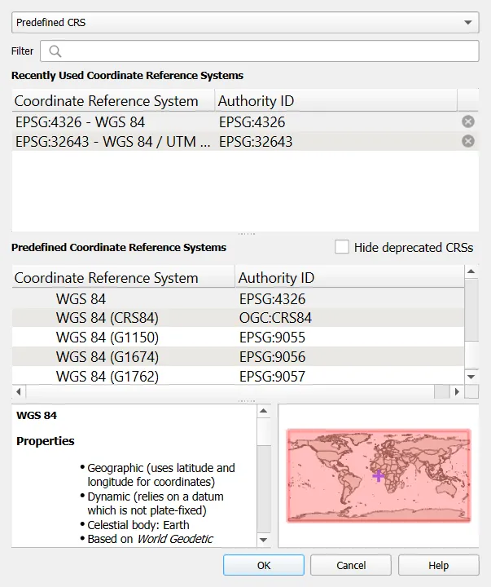Click the Cancel button
The height and width of the screenshot is (587, 491).
coord(351,565)
